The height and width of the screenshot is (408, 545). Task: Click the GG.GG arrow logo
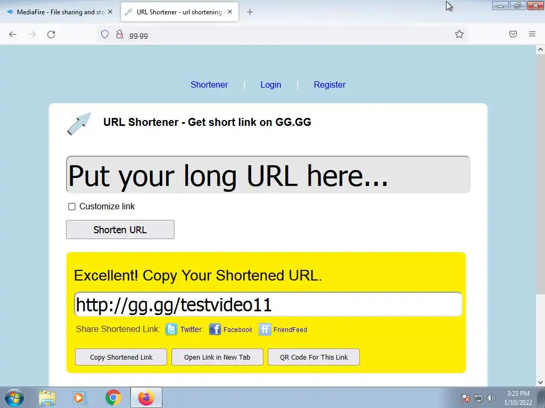pyautogui.click(x=79, y=123)
